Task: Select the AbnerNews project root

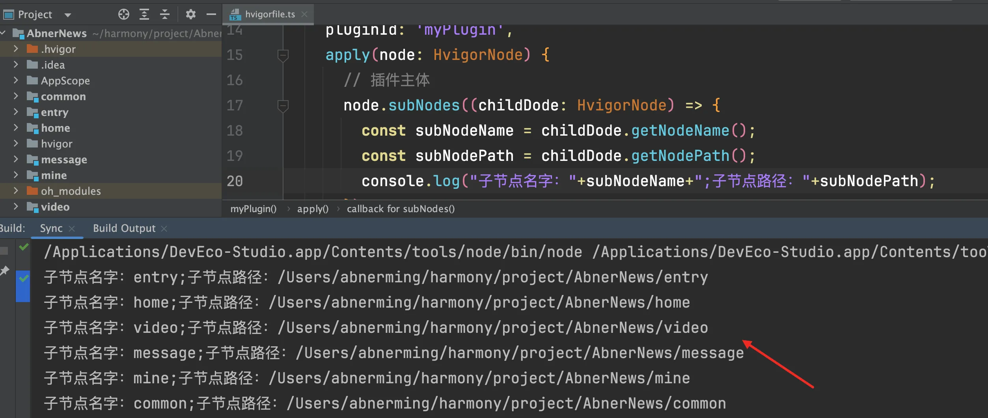Action: click(111, 33)
